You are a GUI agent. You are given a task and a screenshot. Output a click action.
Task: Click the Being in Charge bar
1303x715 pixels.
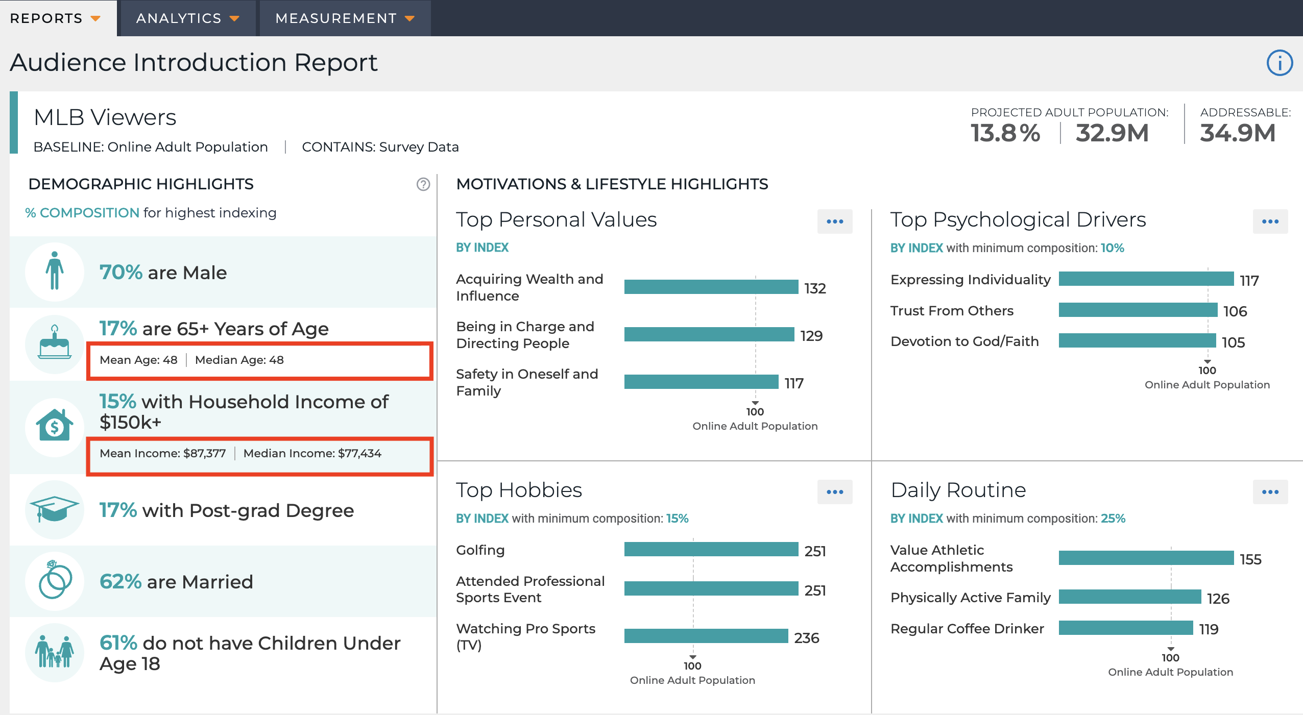709,335
